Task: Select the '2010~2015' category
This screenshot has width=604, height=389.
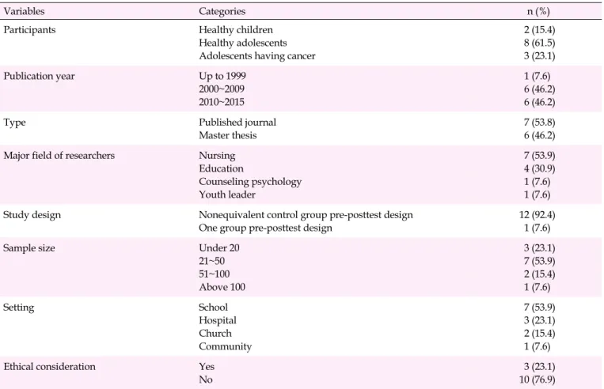Action: 222,102
